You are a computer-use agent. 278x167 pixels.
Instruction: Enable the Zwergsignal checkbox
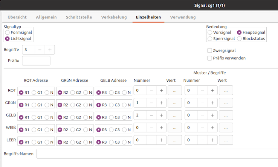[210, 50]
